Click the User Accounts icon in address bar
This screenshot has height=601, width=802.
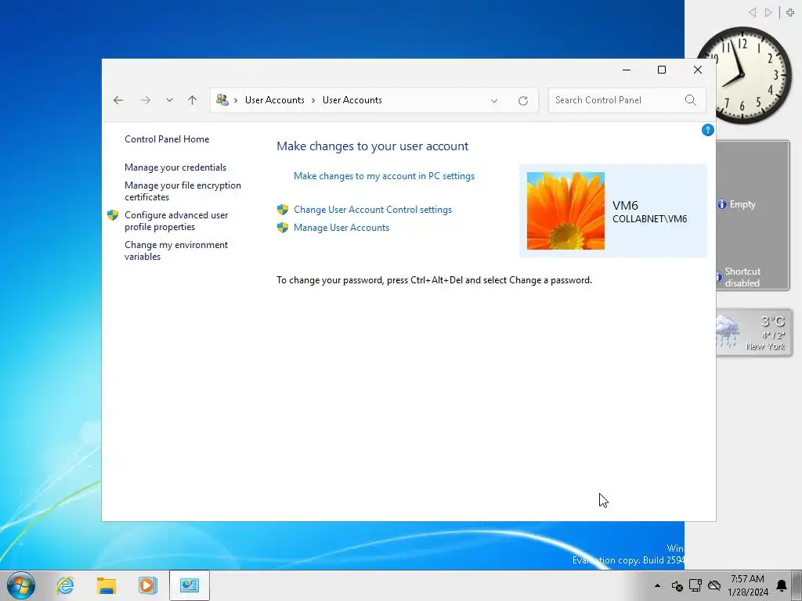222,99
